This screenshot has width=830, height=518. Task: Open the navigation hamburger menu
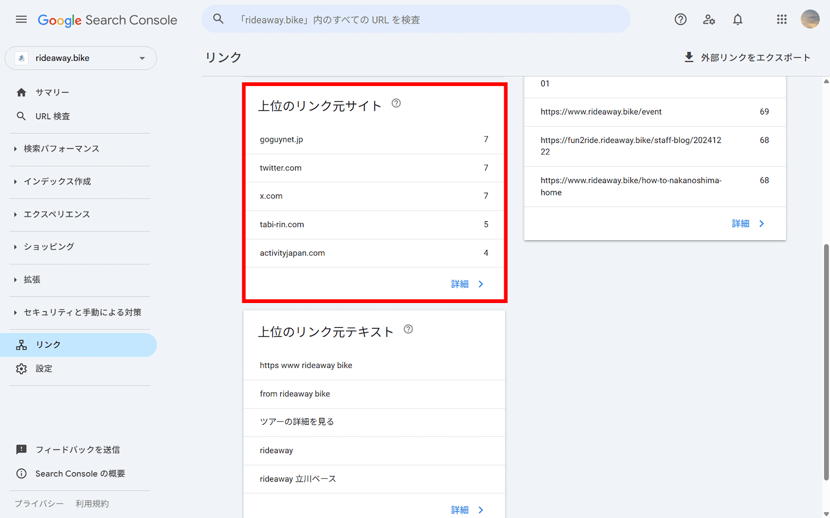[21, 19]
